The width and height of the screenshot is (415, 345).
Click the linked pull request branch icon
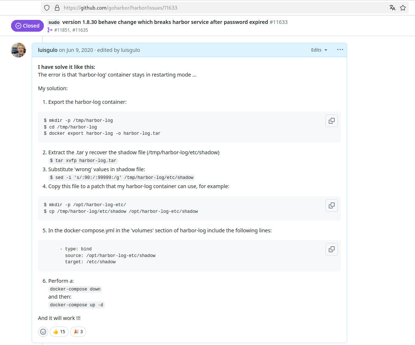(x=50, y=30)
